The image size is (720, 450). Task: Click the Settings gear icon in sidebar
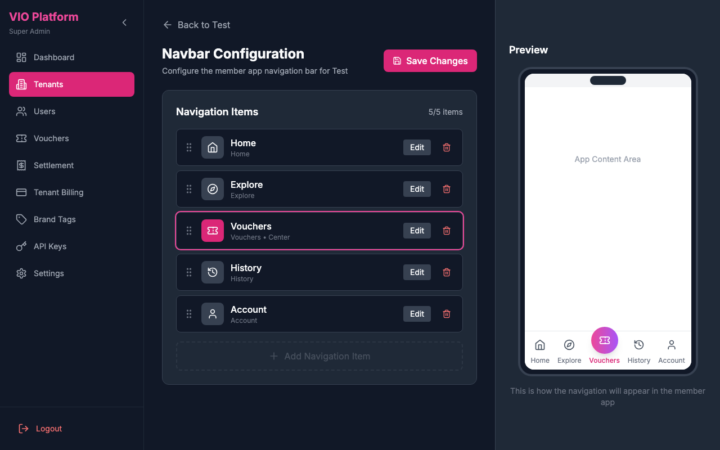[21, 273]
